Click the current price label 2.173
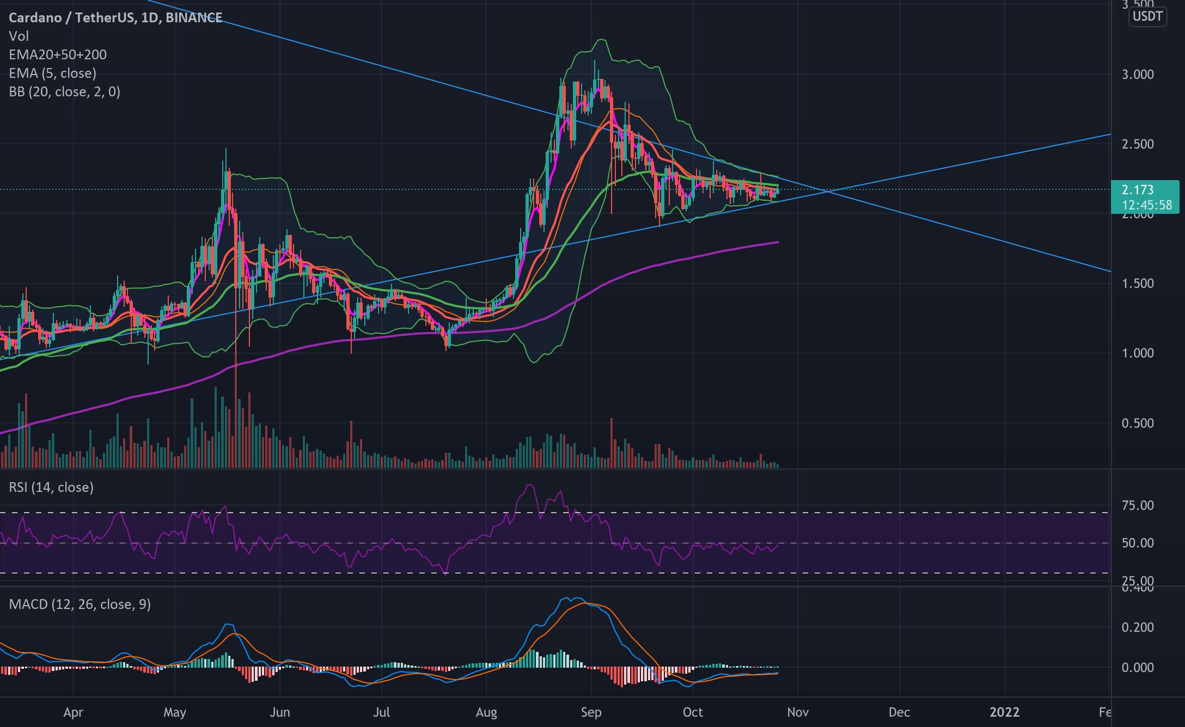This screenshot has height=727, width=1185. point(1138,190)
